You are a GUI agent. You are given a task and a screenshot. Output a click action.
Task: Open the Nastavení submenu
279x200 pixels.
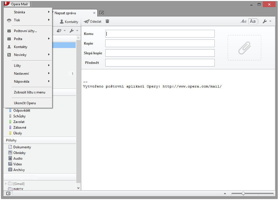click(x=28, y=74)
